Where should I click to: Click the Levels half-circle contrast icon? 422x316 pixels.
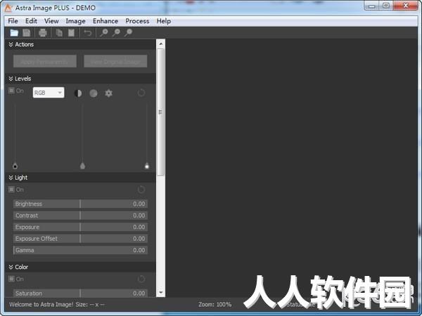point(78,93)
